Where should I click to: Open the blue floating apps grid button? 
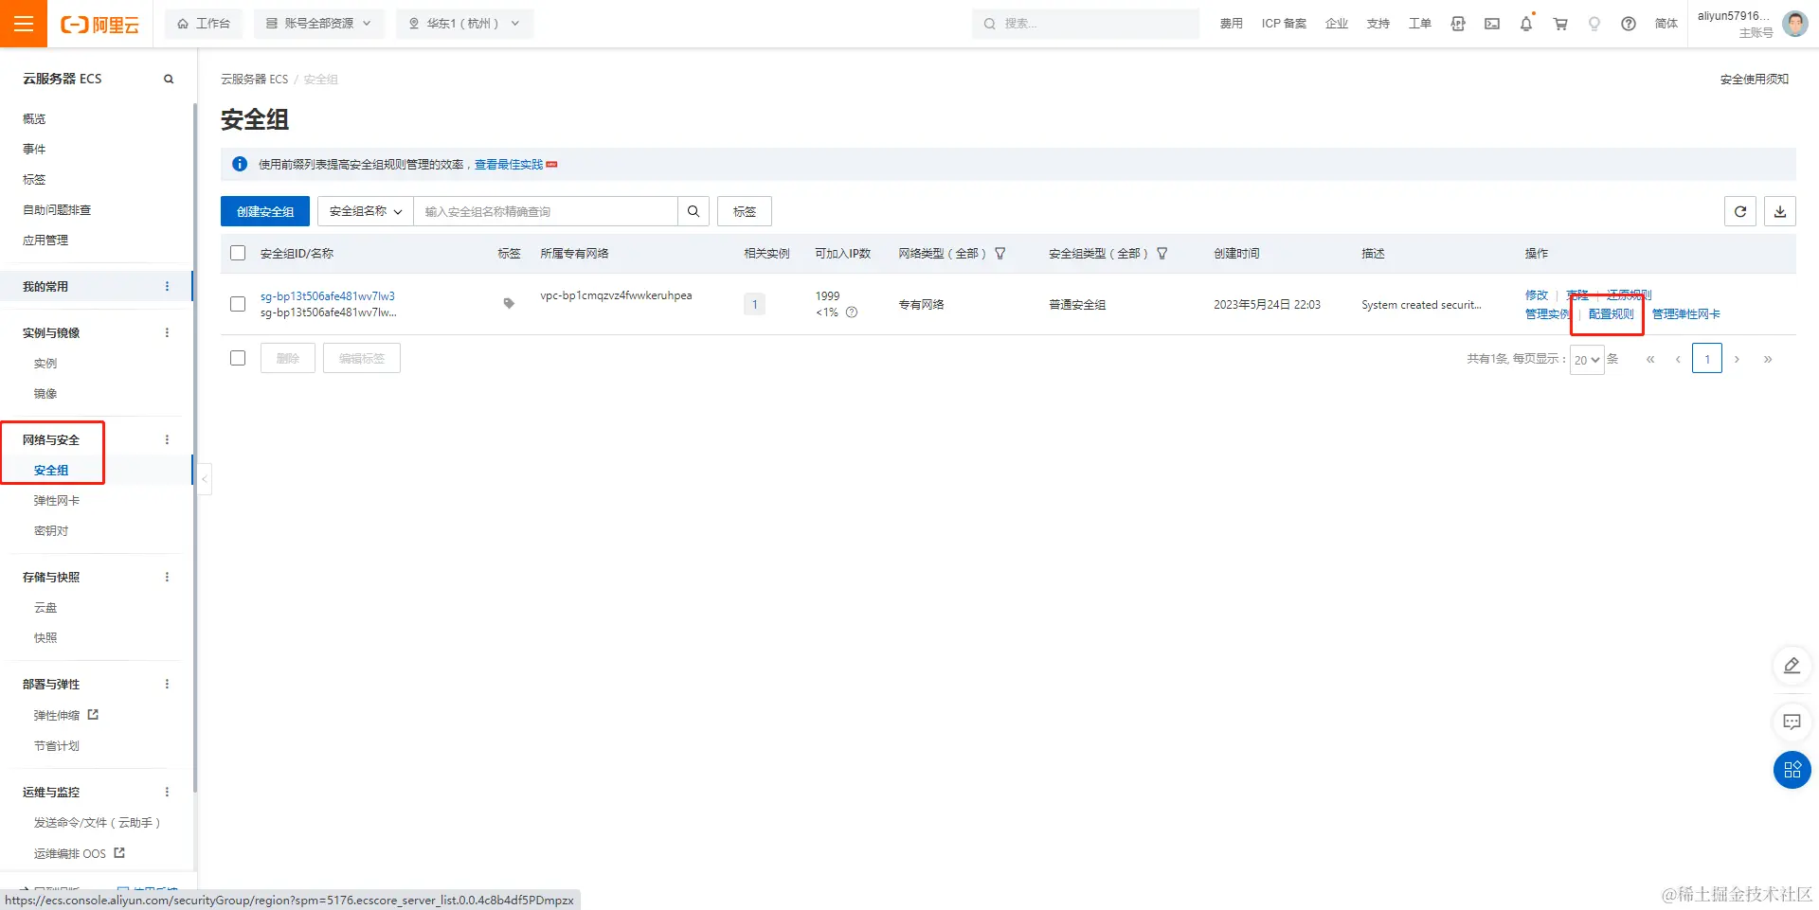pyautogui.click(x=1792, y=770)
